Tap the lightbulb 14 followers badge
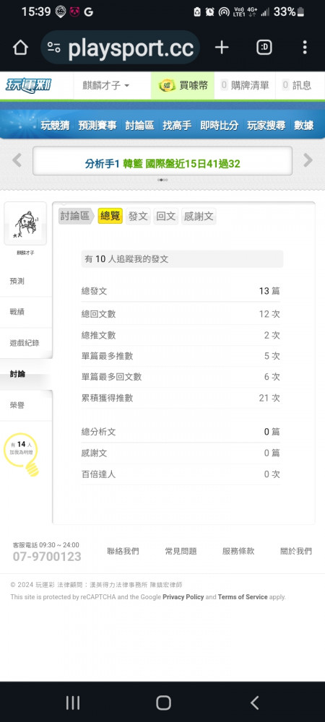The image size is (325, 722). point(22,454)
